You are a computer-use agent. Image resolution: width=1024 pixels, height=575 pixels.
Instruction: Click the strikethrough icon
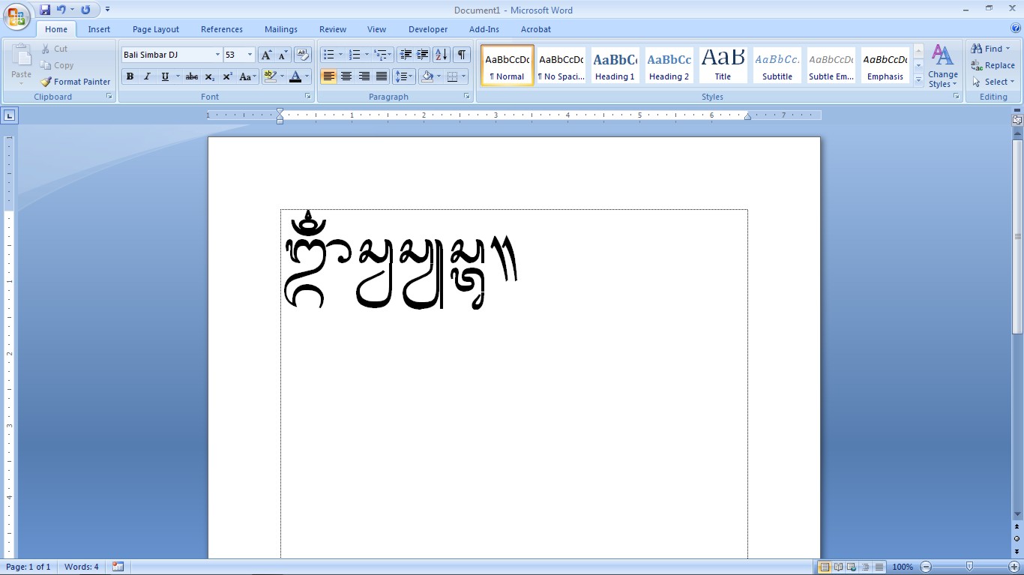[x=191, y=76]
